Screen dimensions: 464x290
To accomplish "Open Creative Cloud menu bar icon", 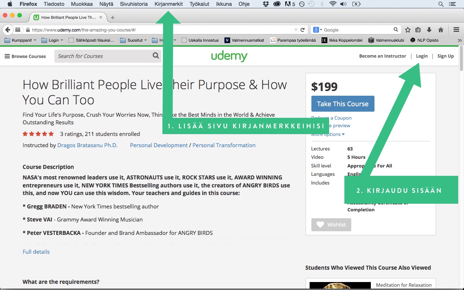I will [277, 4].
